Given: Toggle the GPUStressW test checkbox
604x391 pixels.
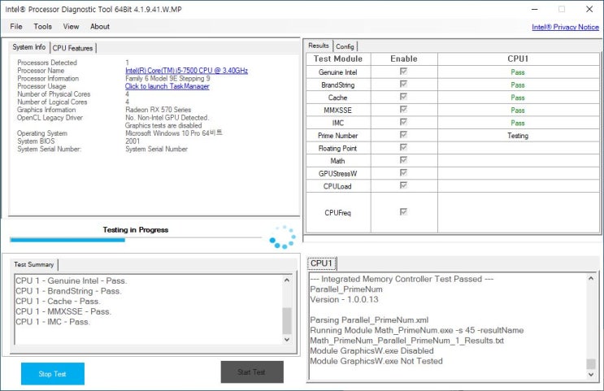Looking at the screenshot, I should coord(403,172).
